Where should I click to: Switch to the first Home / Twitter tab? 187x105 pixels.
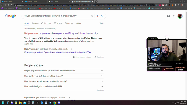(12, 2)
